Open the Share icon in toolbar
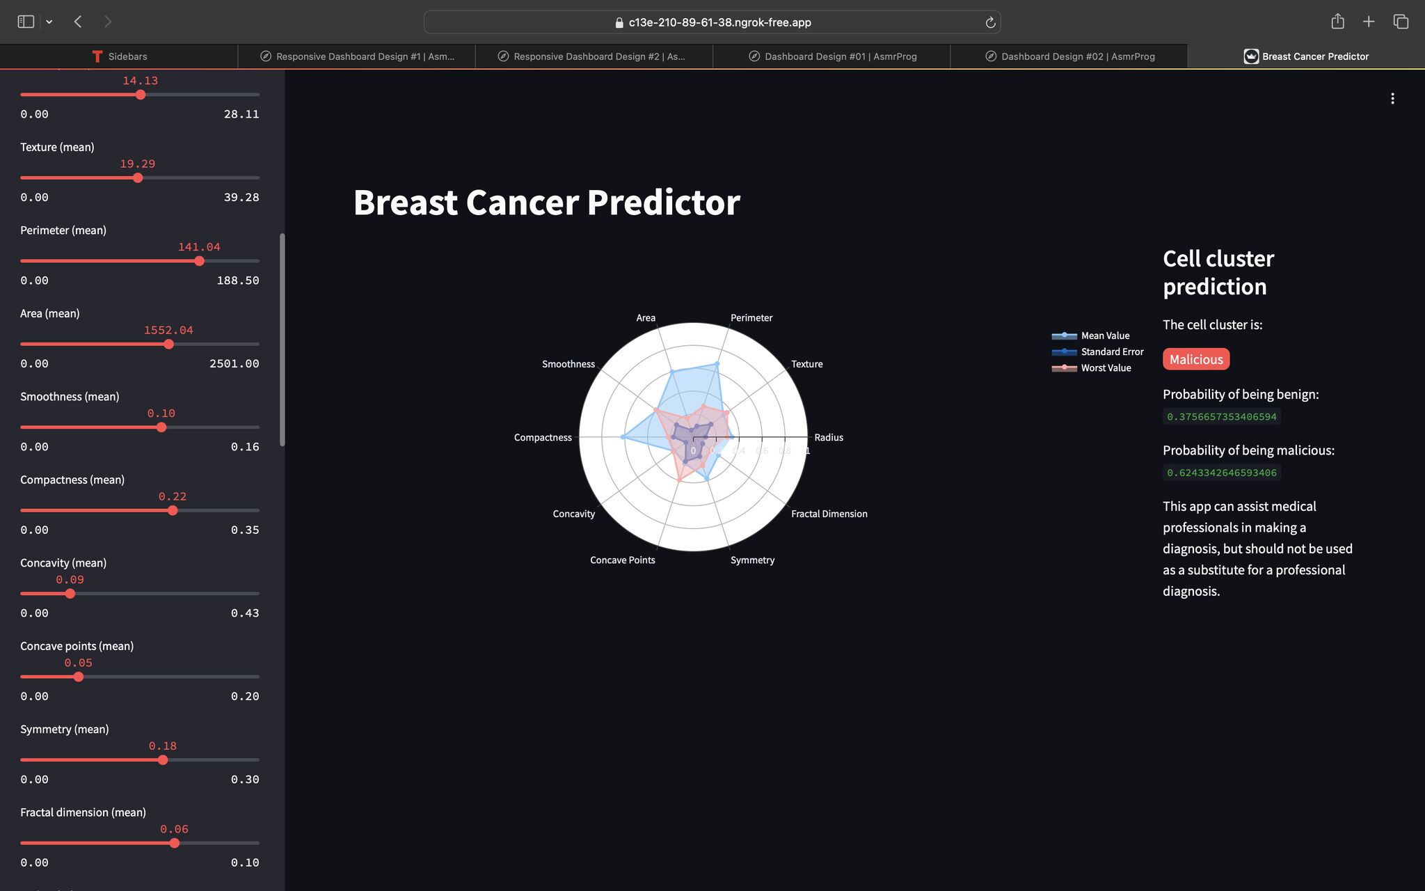The height and width of the screenshot is (891, 1425). [1337, 22]
